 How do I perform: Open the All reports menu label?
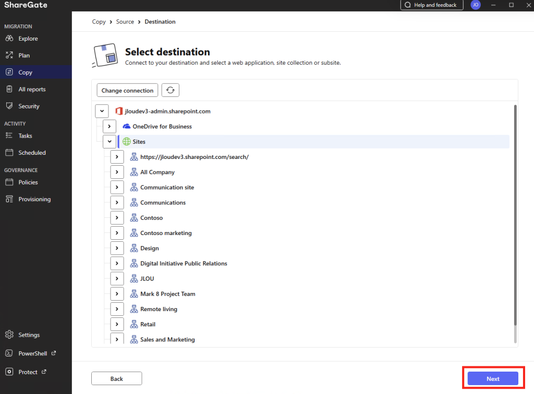32,89
